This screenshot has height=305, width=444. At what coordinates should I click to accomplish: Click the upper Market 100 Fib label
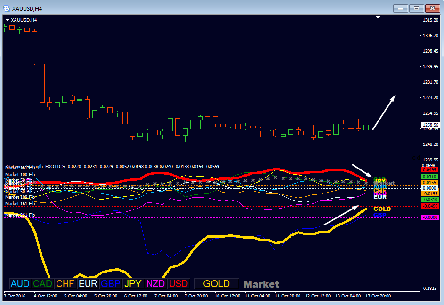[20, 175]
